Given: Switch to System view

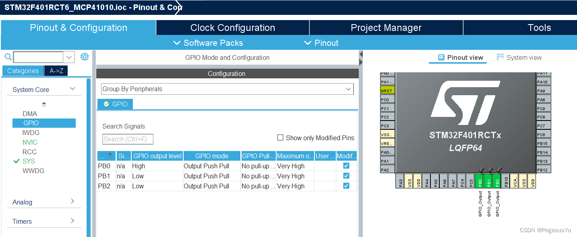Looking at the screenshot, I should click(x=519, y=57).
